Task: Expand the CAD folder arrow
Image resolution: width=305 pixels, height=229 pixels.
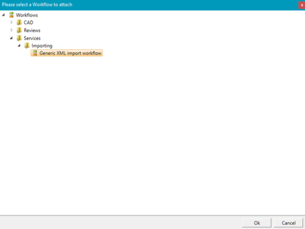Action: click(12, 23)
